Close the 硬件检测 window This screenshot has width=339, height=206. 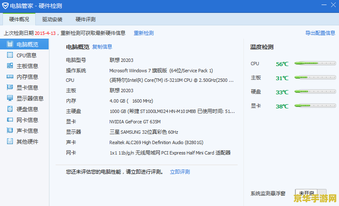pos(333,5)
